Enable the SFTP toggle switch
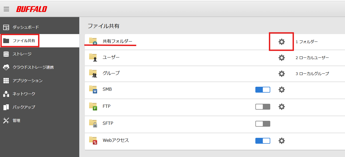345x157 pixels. click(263, 124)
